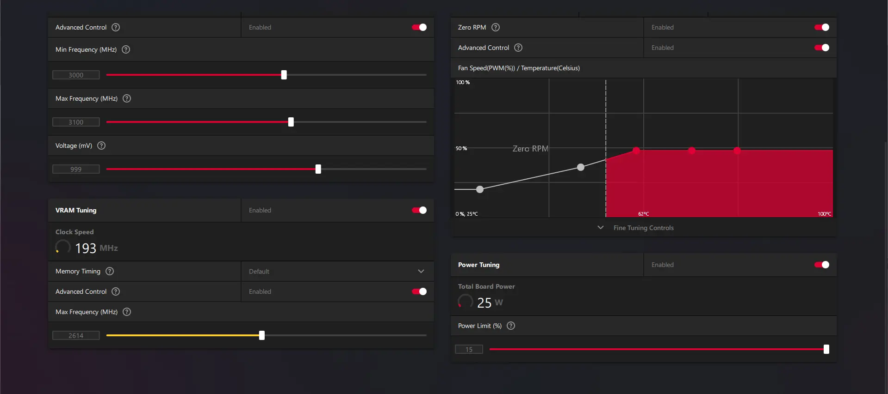Click Power Limit slider handle
Image resolution: width=888 pixels, height=394 pixels.
(x=826, y=349)
